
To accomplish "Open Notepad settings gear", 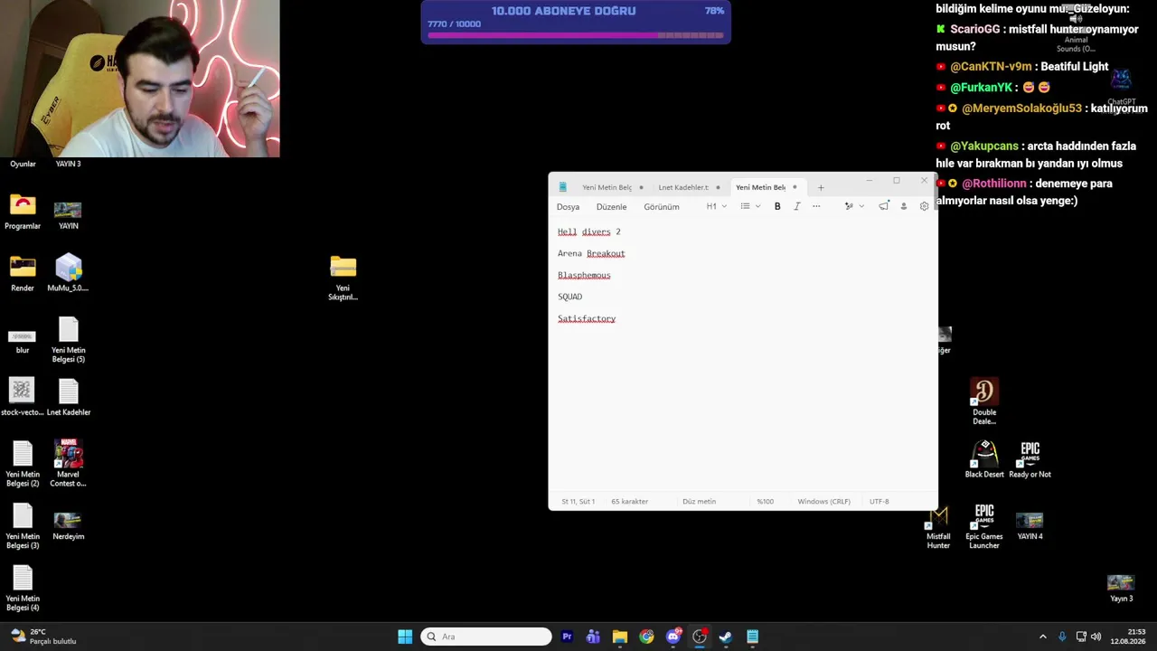I will [x=924, y=206].
